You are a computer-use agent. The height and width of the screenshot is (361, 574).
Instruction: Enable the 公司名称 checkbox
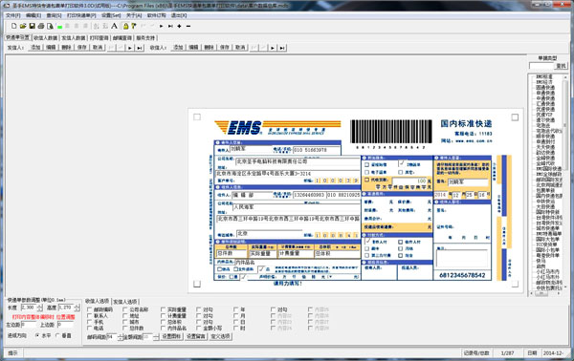125,309
